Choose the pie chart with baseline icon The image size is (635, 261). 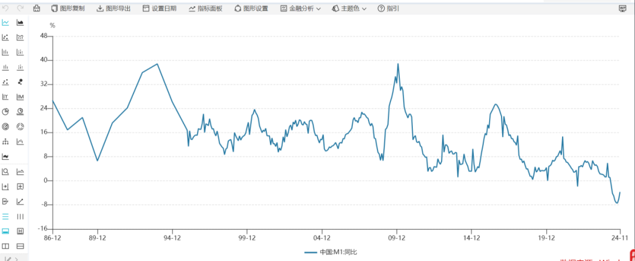[20, 112]
